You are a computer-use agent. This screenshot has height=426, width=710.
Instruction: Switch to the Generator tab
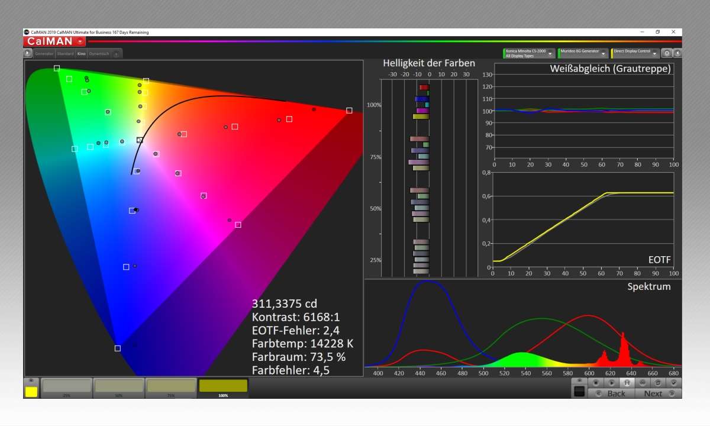click(44, 54)
